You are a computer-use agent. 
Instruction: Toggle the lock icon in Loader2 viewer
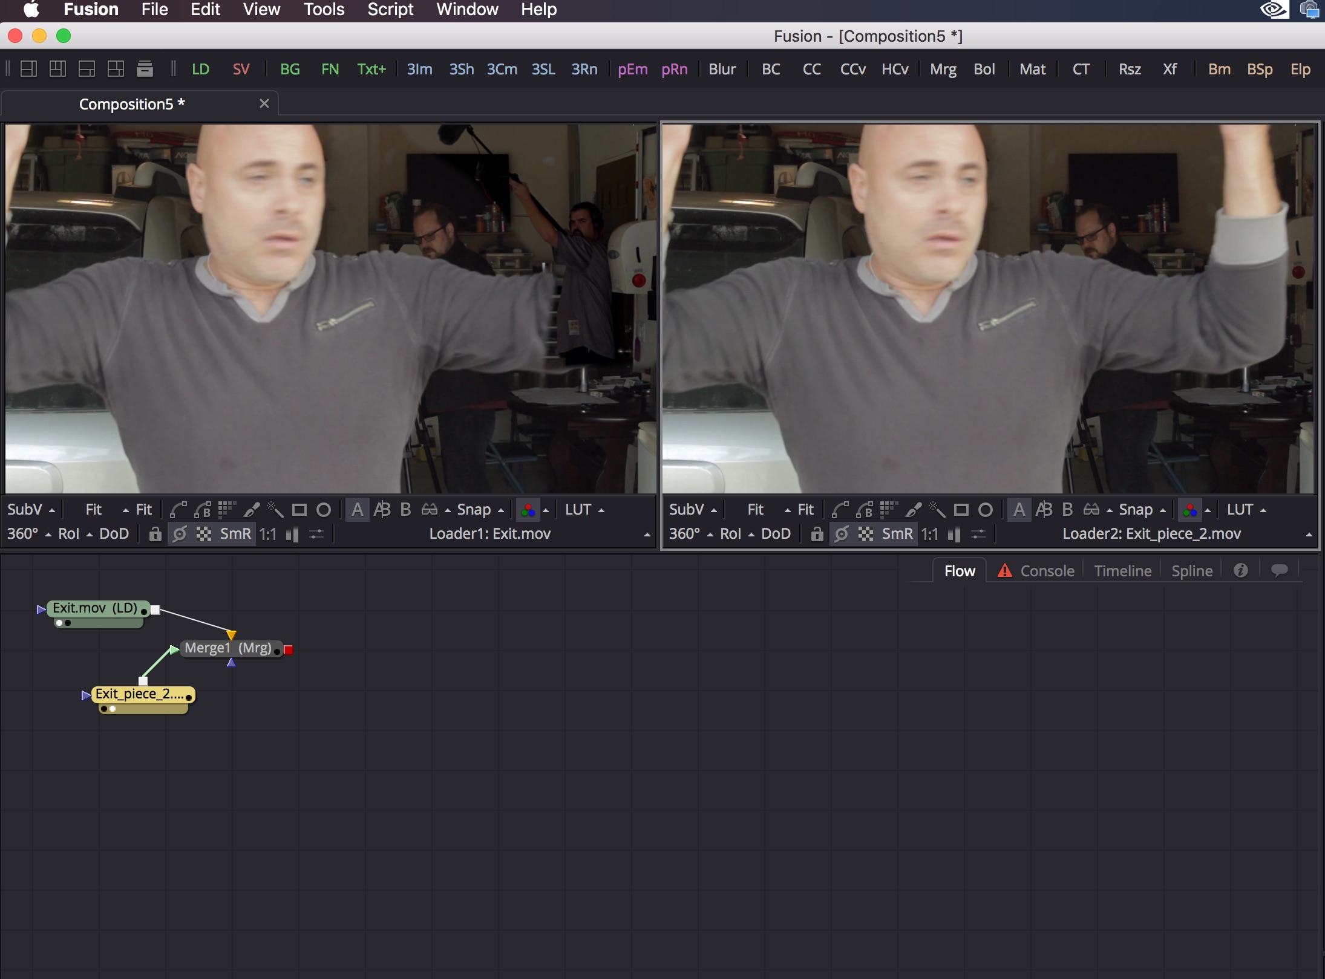point(817,534)
